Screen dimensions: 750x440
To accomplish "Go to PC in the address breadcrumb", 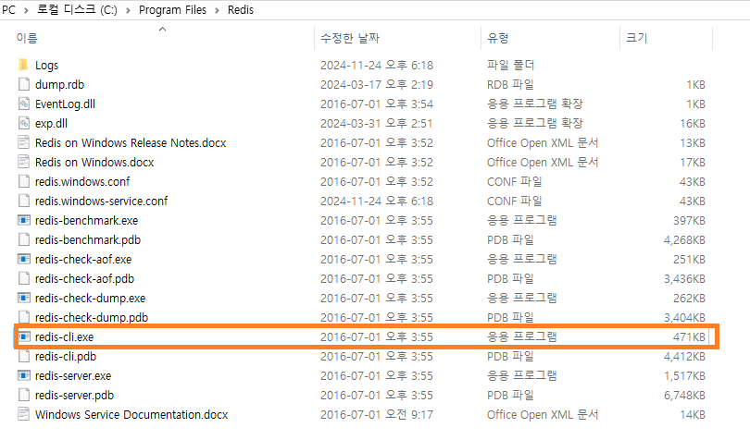I will click(x=9, y=10).
